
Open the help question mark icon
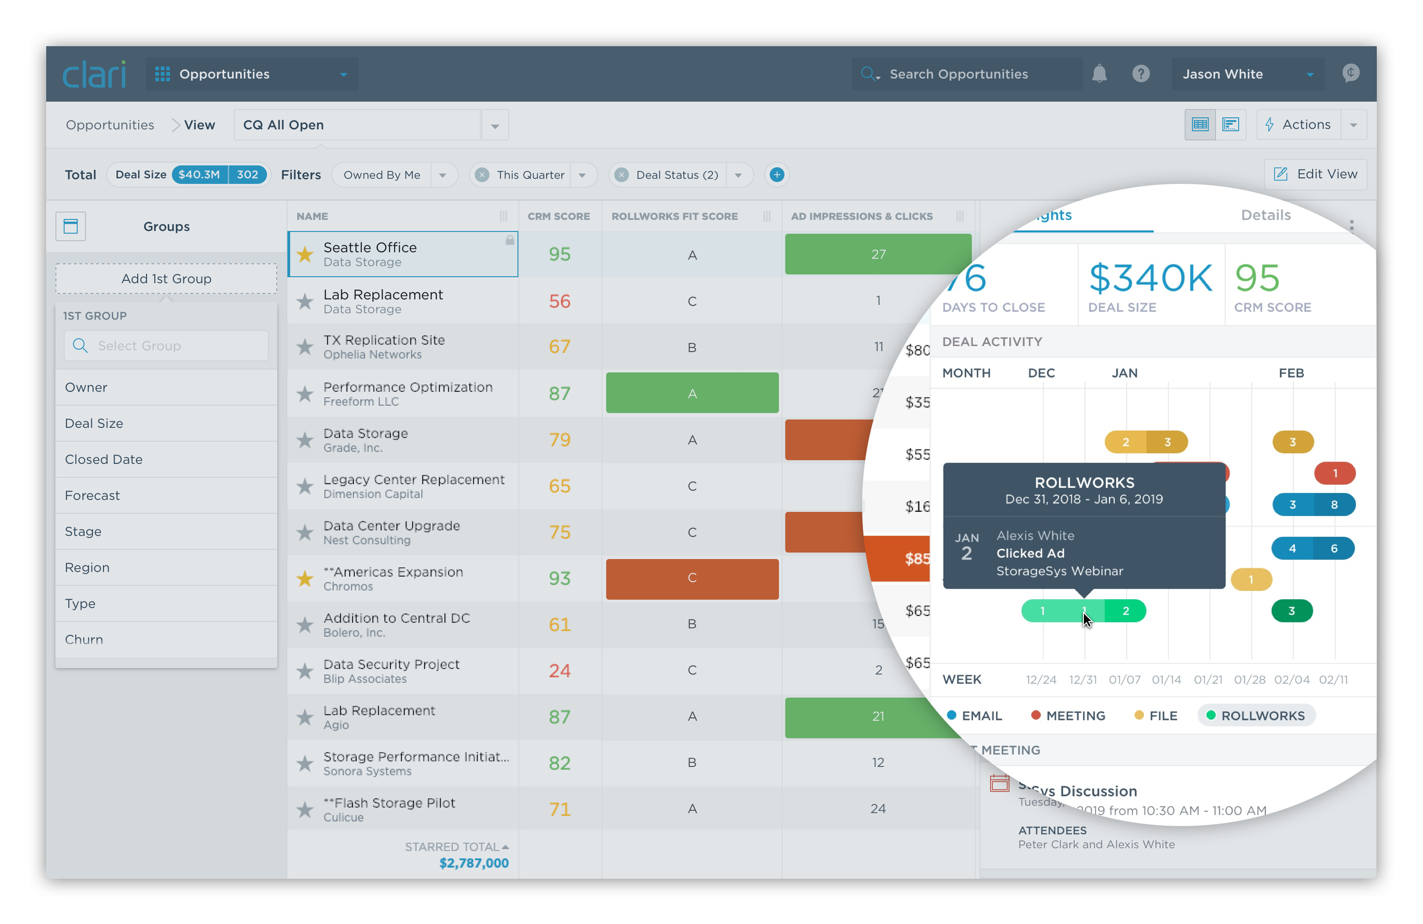click(1141, 73)
